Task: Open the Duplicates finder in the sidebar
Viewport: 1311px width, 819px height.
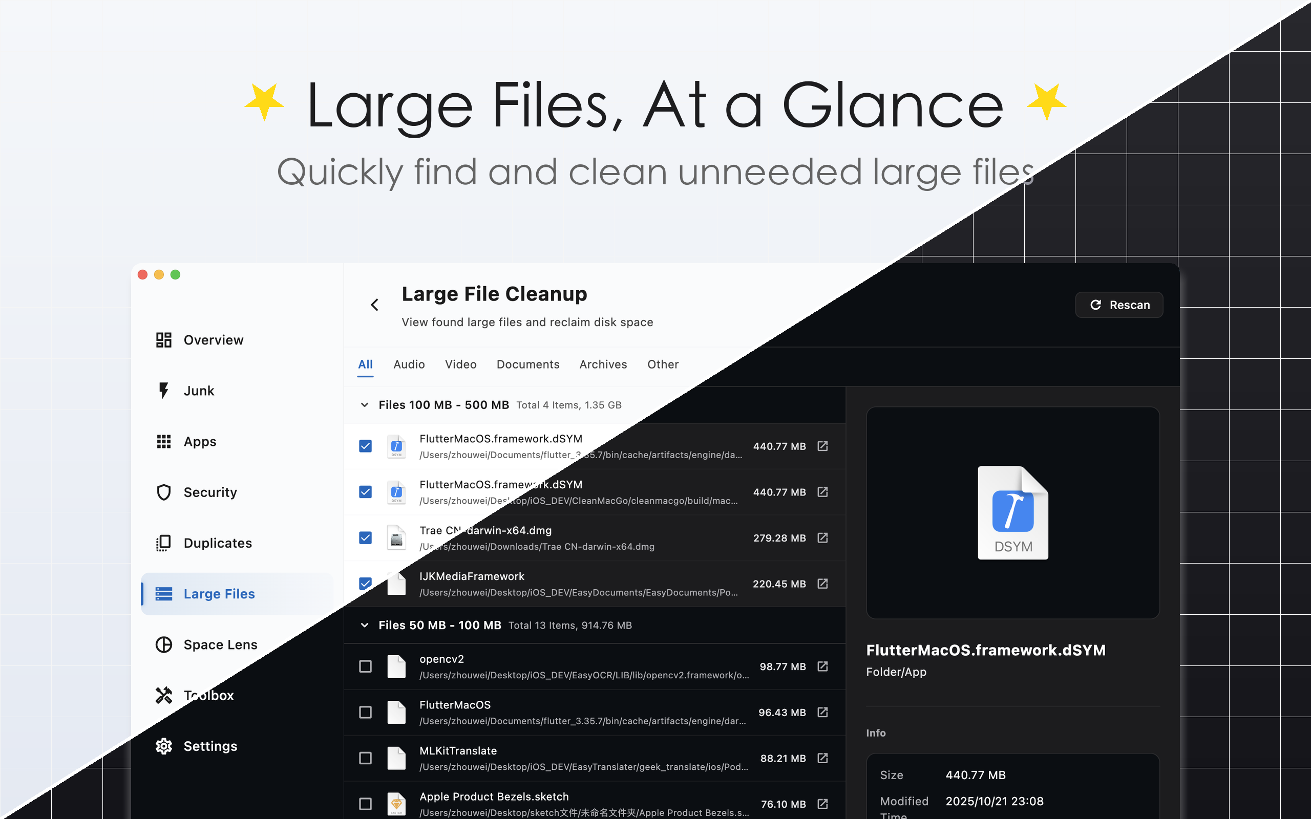Action: (217, 542)
